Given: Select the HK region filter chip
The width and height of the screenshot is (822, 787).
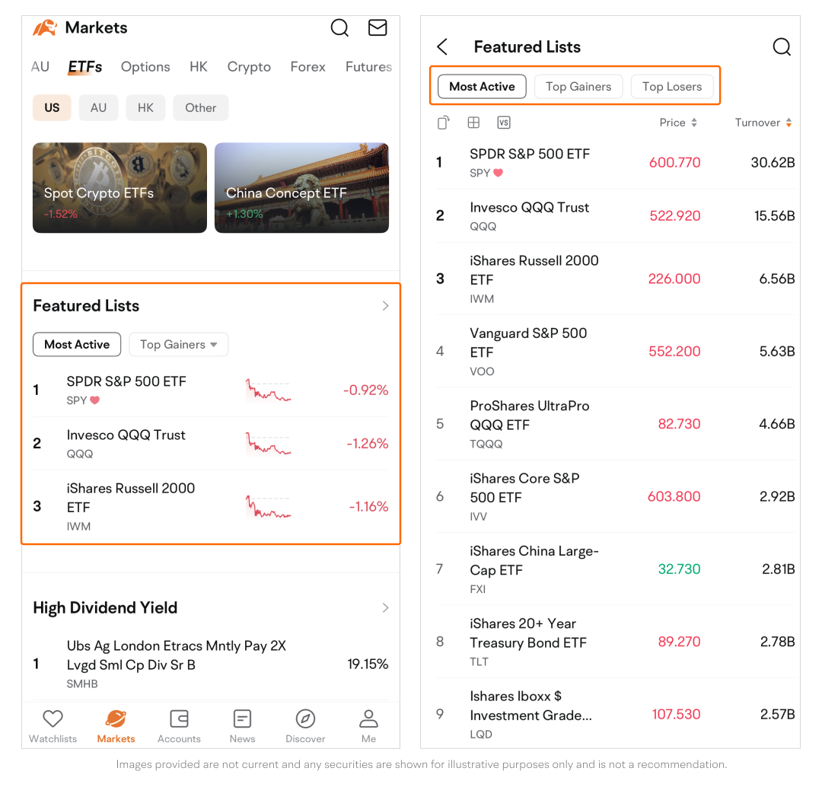Looking at the screenshot, I should (145, 108).
